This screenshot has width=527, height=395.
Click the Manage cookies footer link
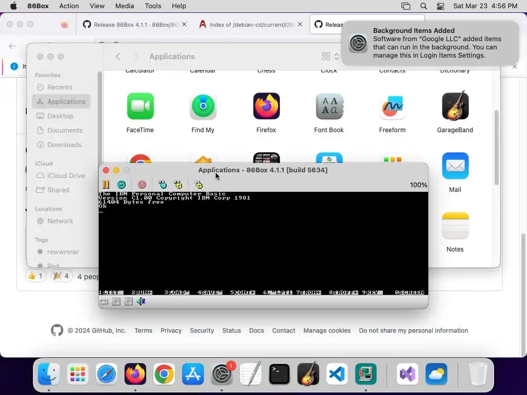pyautogui.click(x=327, y=331)
